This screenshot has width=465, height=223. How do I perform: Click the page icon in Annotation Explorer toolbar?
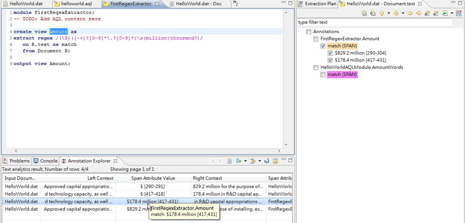[x=230, y=161]
